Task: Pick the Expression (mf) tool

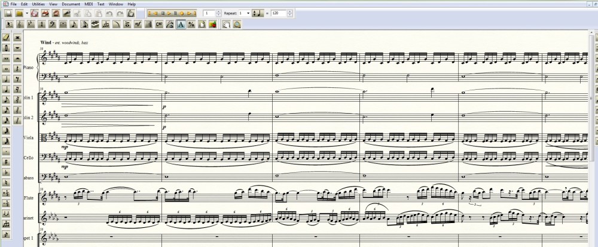Action: tap(138, 24)
